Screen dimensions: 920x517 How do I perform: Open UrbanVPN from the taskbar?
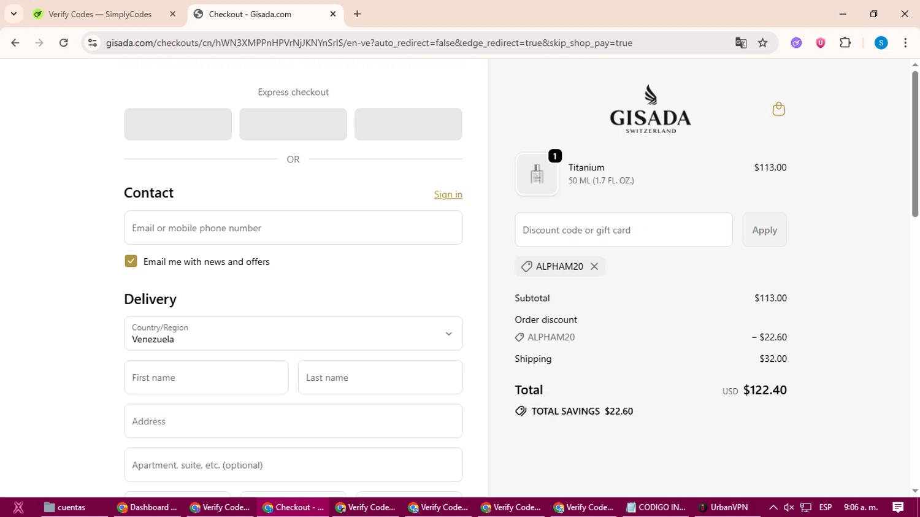pyautogui.click(x=724, y=507)
